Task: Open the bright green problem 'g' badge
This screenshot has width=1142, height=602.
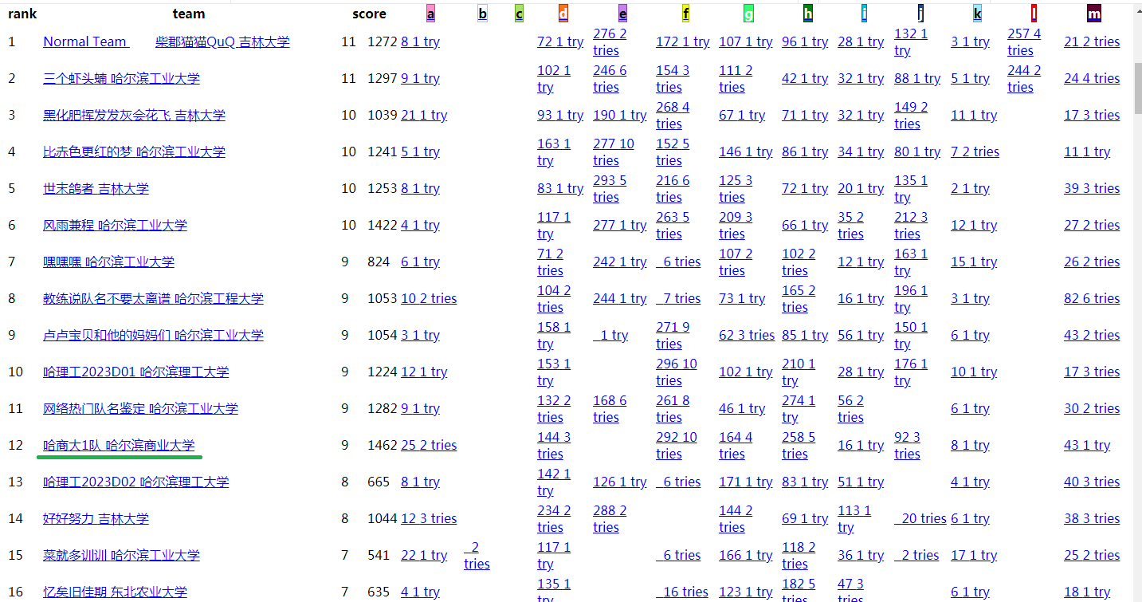Action: point(748,14)
